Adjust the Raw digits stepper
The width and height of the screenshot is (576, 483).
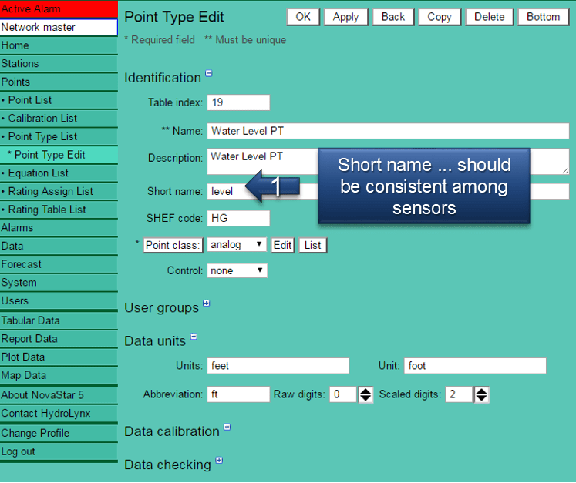click(365, 394)
